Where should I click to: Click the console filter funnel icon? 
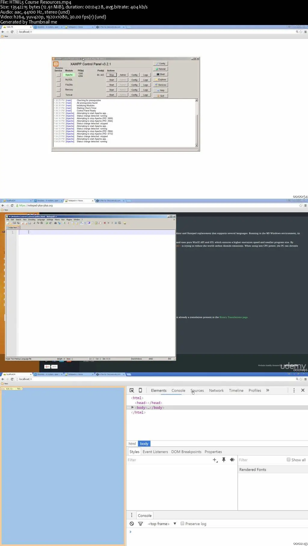click(x=140, y=524)
